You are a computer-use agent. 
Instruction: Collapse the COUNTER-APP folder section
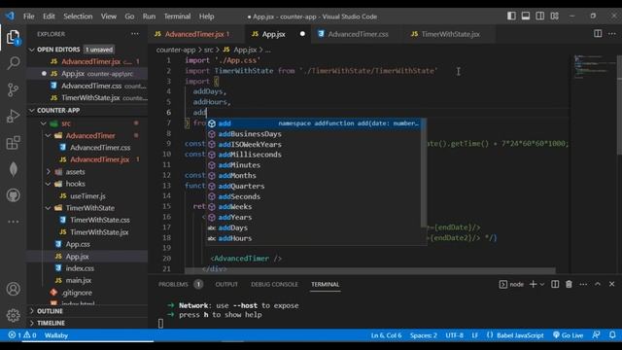click(87, 110)
